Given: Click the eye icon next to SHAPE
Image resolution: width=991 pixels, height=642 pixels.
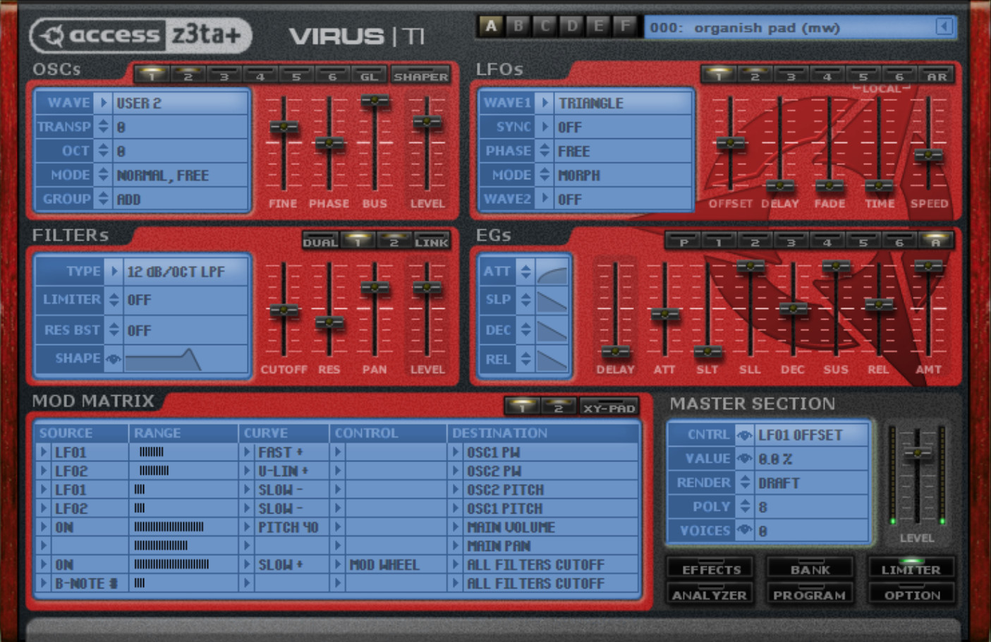Looking at the screenshot, I should 113,359.
